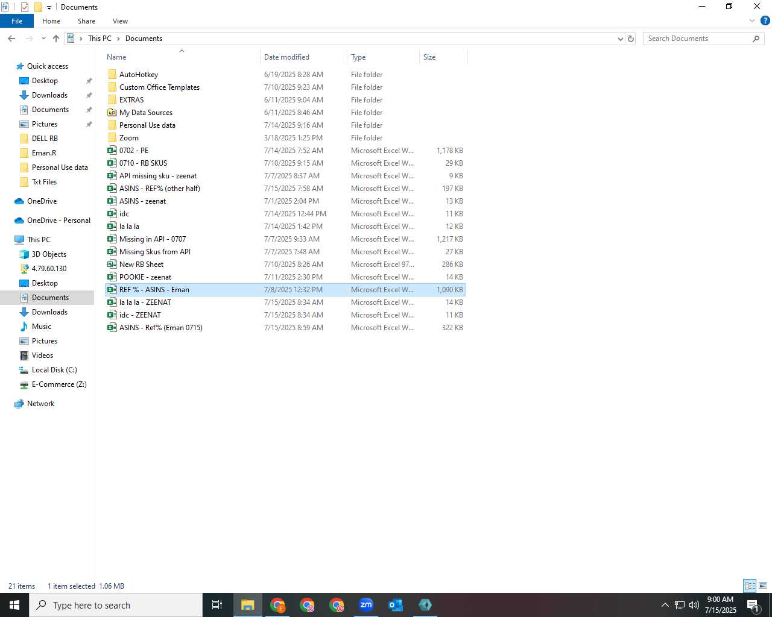Select New RB Sheet file icon

pyautogui.click(x=112, y=265)
